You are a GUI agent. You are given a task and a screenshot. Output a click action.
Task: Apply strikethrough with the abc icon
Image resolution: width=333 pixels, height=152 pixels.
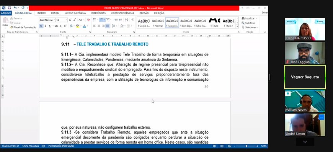pyautogui.click(x=57, y=26)
